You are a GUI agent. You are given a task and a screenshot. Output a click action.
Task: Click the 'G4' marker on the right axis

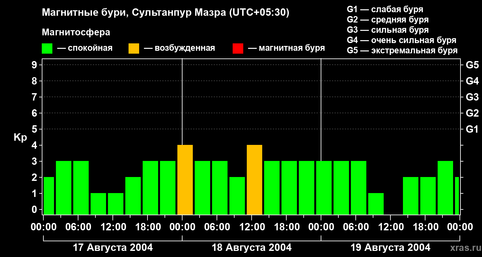pos(472,81)
